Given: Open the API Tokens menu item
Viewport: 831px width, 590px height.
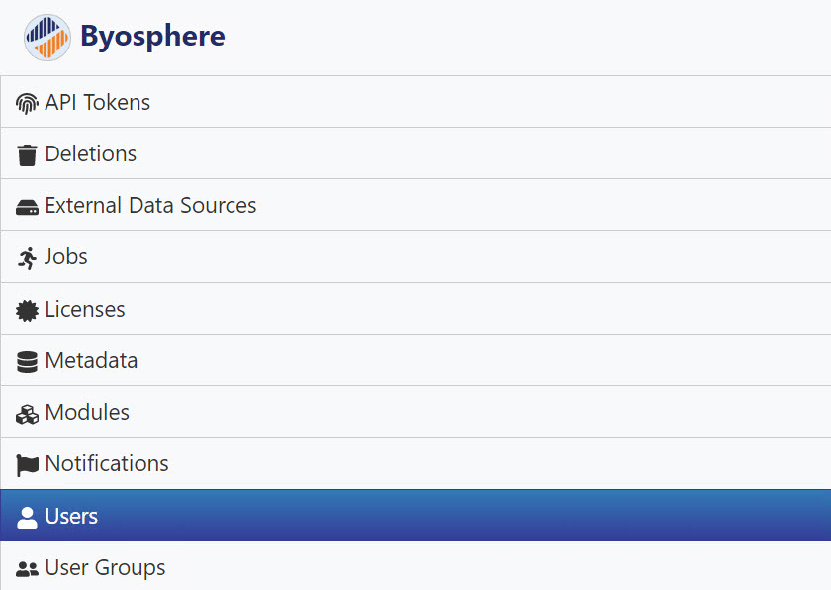Looking at the screenshot, I should pyautogui.click(x=415, y=102).
